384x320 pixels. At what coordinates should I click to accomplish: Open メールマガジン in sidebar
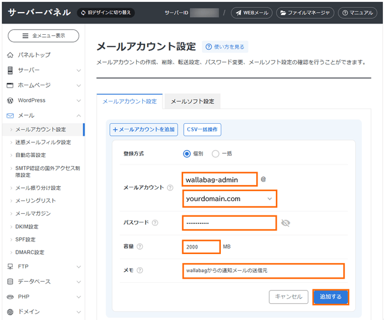[x=33, y=213]
